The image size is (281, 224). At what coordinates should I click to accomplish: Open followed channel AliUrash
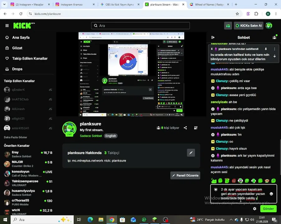28,109
